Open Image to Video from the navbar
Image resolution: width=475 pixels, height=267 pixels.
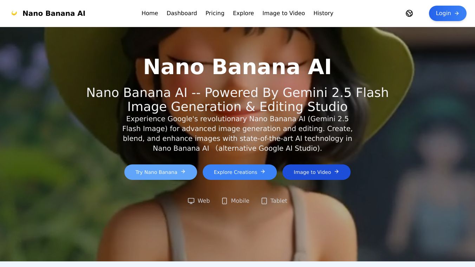click(x=284, y=13)
